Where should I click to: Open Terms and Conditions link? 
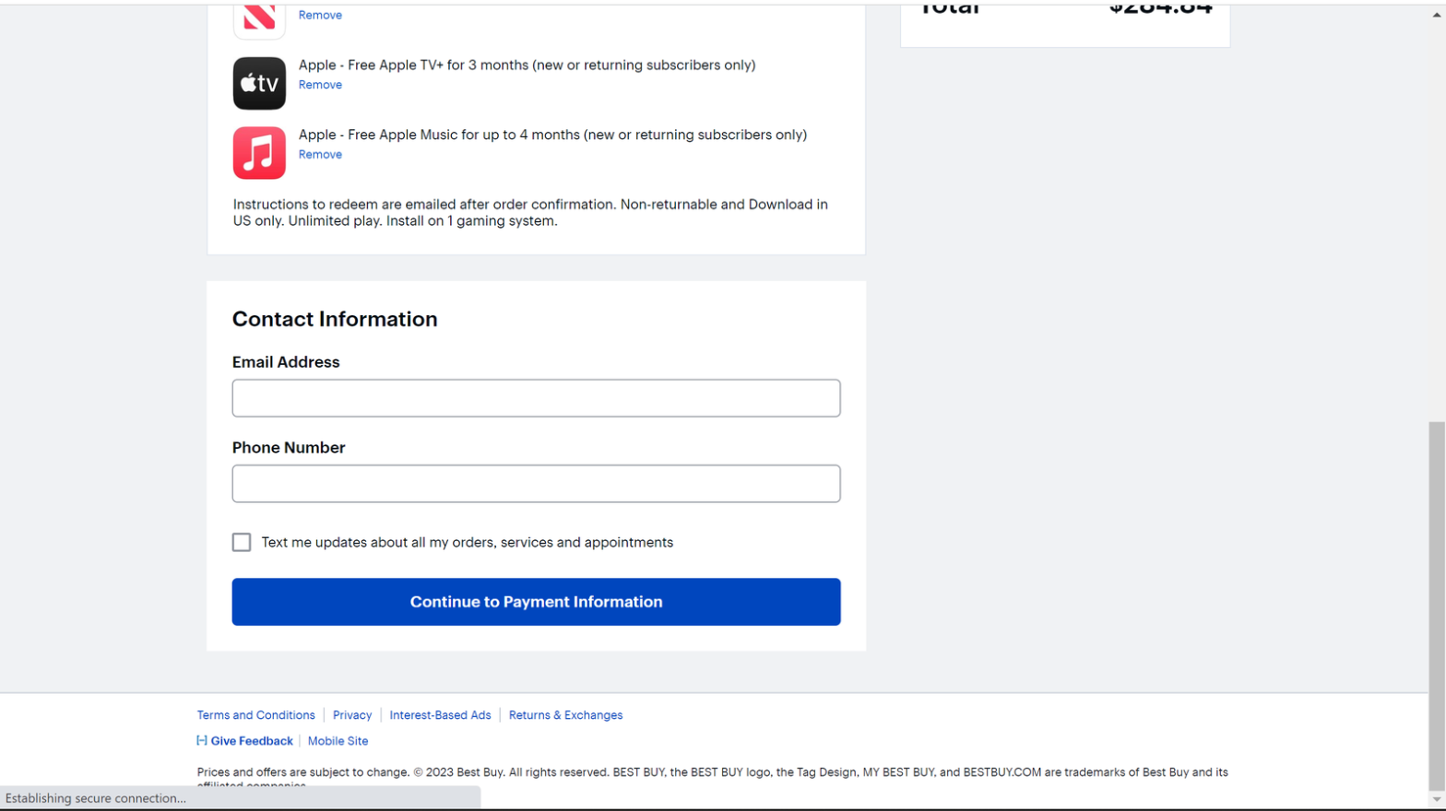click(x=255, y=715)
